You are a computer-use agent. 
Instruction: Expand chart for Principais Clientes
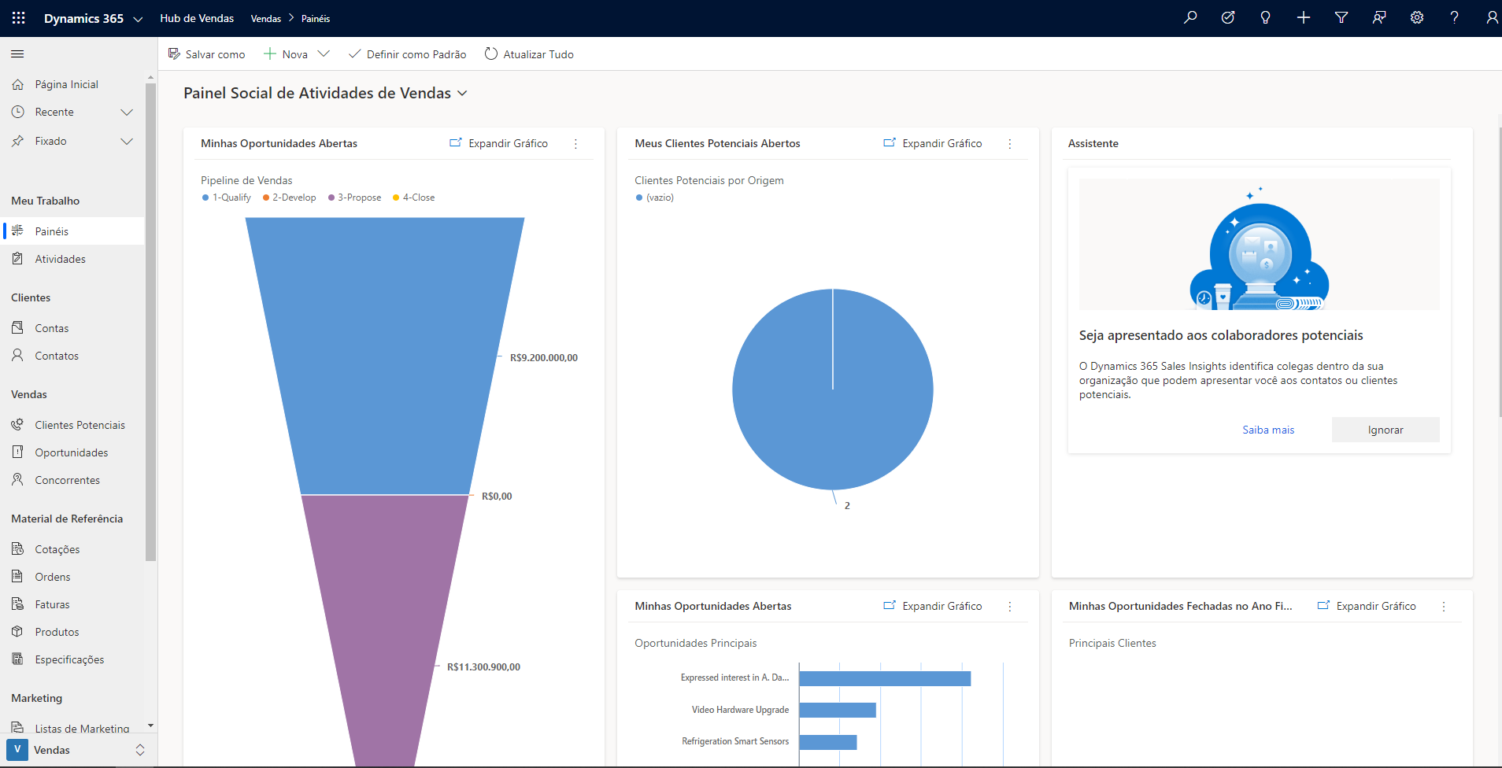1367,606
